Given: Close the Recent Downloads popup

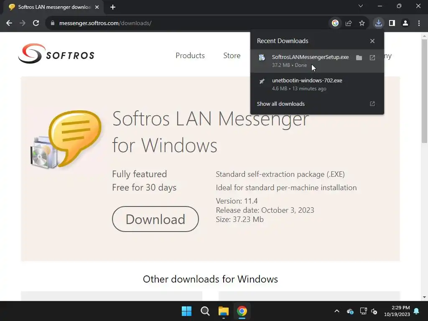Looking at the screenshot, I should tap(372, 41).
